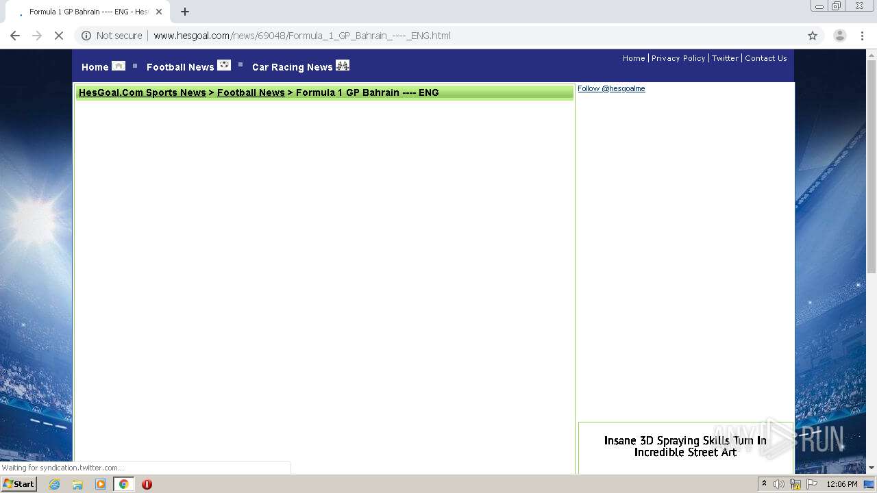Follow the Football News breadcrumb link
Screen dimensions: 877x493
(251, 92)
